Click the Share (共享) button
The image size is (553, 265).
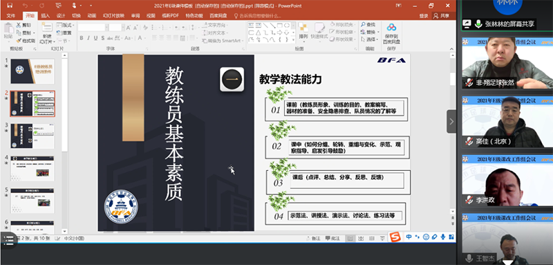click(x=442, y=15)
